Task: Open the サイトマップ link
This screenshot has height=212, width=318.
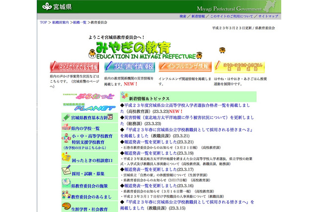Action: [268, 16]
